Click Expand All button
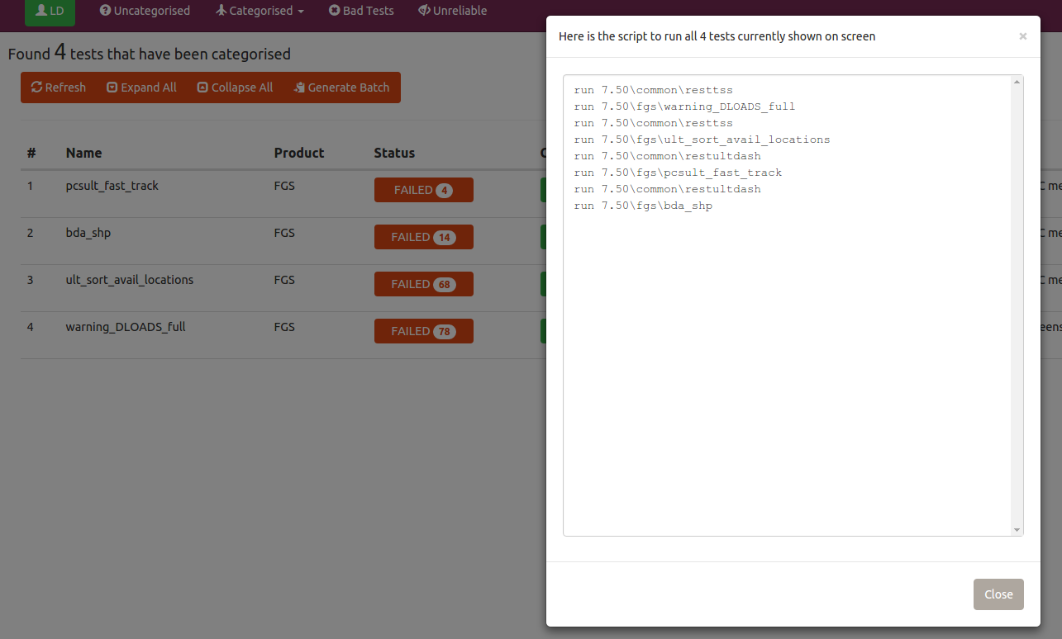This screenshot has height=639, width=1062. 141,88
